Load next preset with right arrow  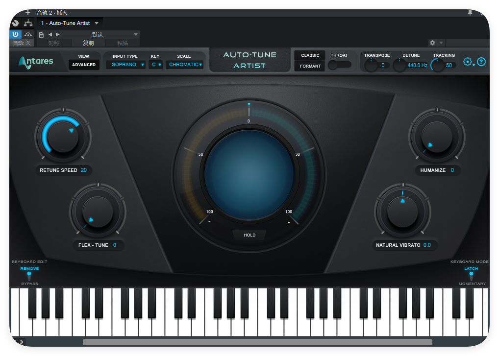point(58,34)
